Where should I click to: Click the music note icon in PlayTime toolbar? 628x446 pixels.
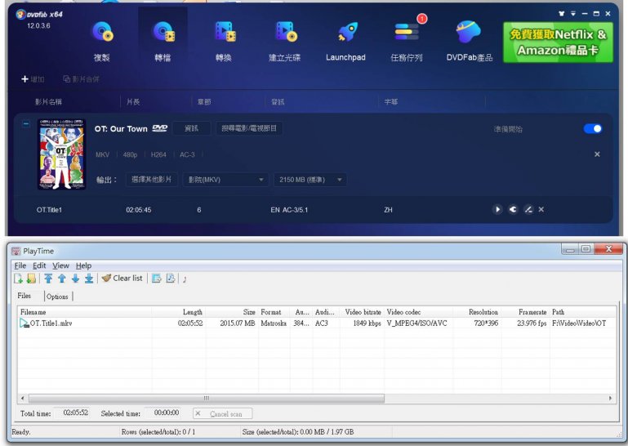click(185, 279)
